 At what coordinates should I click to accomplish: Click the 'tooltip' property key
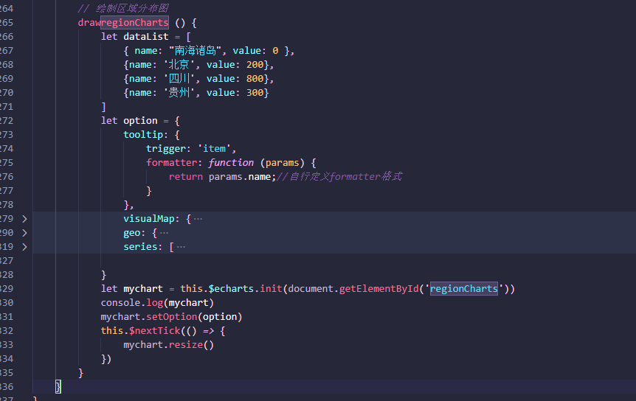click(143, 134)
